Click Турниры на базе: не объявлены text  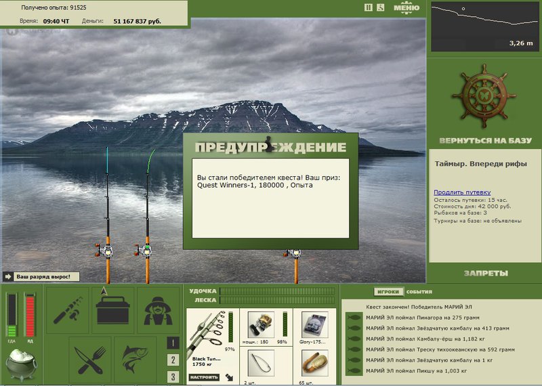coord(478,221)
